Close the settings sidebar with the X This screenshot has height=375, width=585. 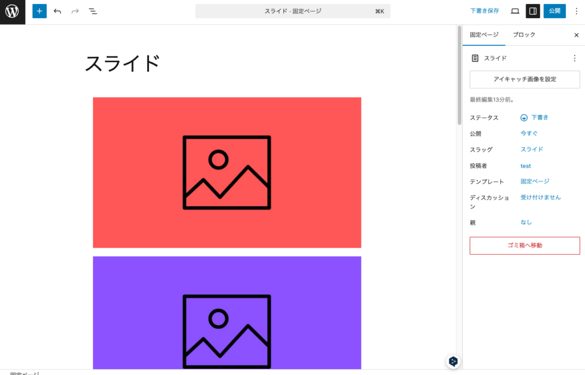point(576,35)
